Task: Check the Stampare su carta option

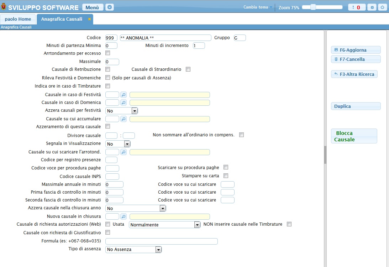Action: pos(226,176)
